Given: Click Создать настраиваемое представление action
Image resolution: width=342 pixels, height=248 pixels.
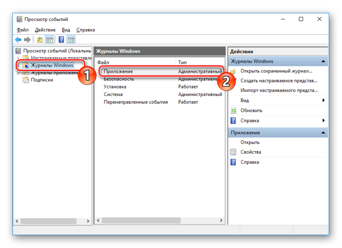Looking at the screenshot, I should [279, 81].
